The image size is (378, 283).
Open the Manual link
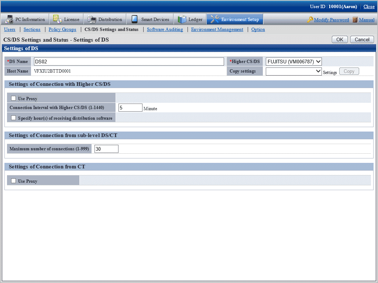[367, 20]
